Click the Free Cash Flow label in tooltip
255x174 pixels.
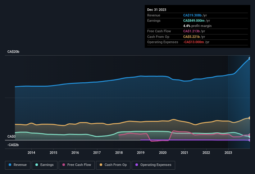159,31
